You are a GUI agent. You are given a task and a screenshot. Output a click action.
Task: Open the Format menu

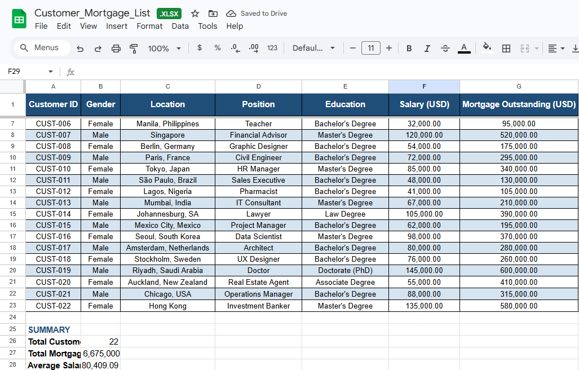tap(149, 26)
